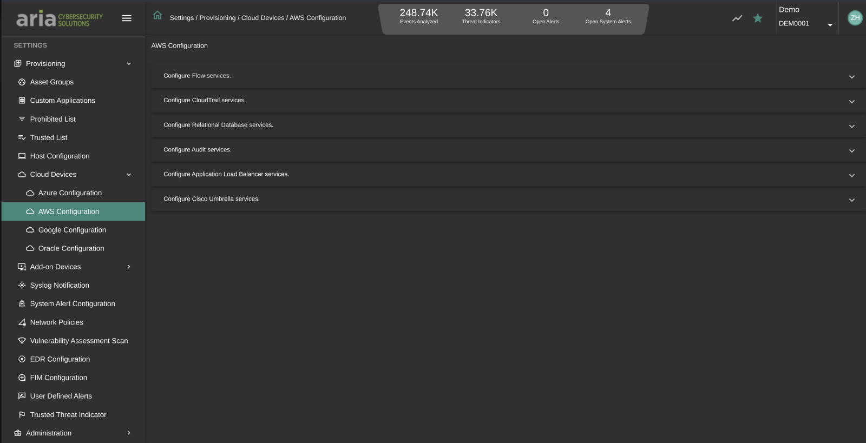Image resolution: width=866 pixels, height=443 pixels.
Task: Open Google Configuration page
Action: pos(73,230)
